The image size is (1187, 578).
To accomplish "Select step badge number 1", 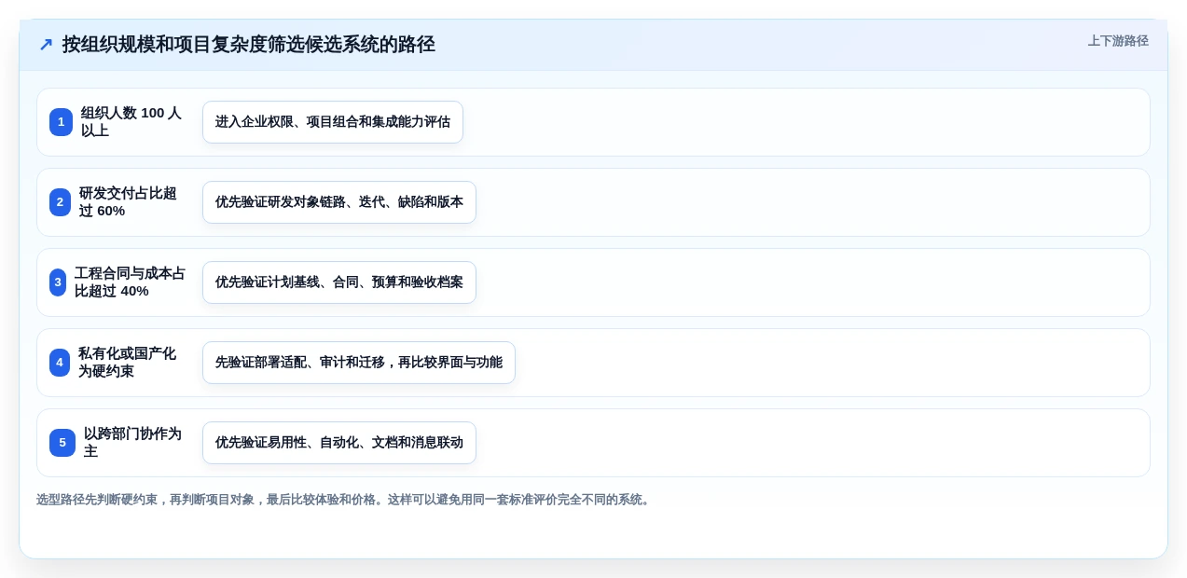I will tap(61, 122).
